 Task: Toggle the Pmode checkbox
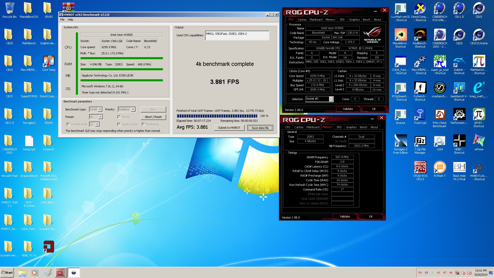119,117
